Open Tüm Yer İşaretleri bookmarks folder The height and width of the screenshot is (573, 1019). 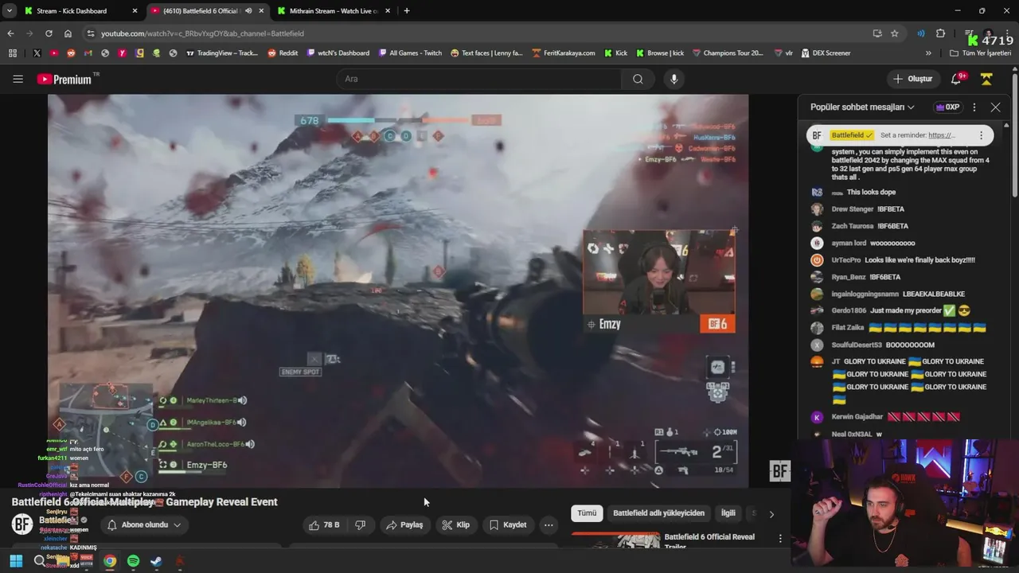pos(981,53)
